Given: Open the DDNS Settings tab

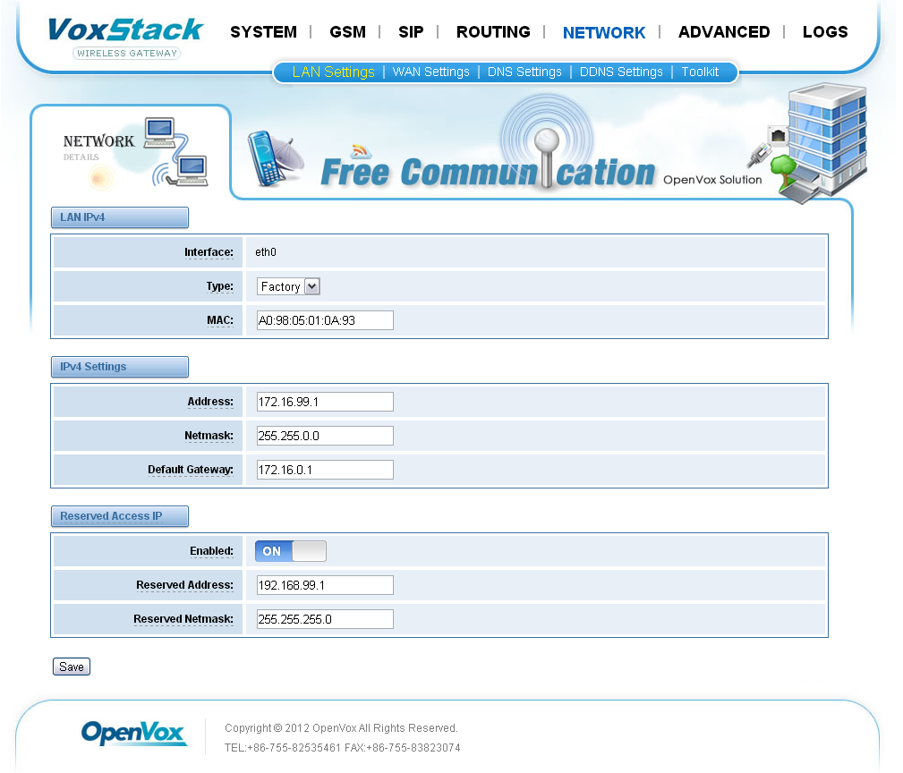Looking at the screenshot, I should click(621, 72).
